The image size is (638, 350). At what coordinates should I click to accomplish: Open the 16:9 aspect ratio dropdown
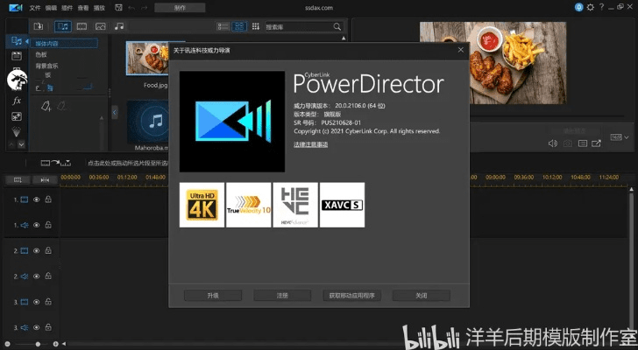[620, 137]
